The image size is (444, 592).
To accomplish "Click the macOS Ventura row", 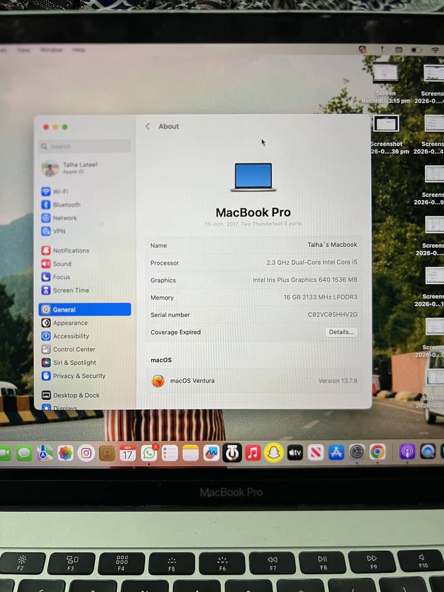I will click(253, 380).
